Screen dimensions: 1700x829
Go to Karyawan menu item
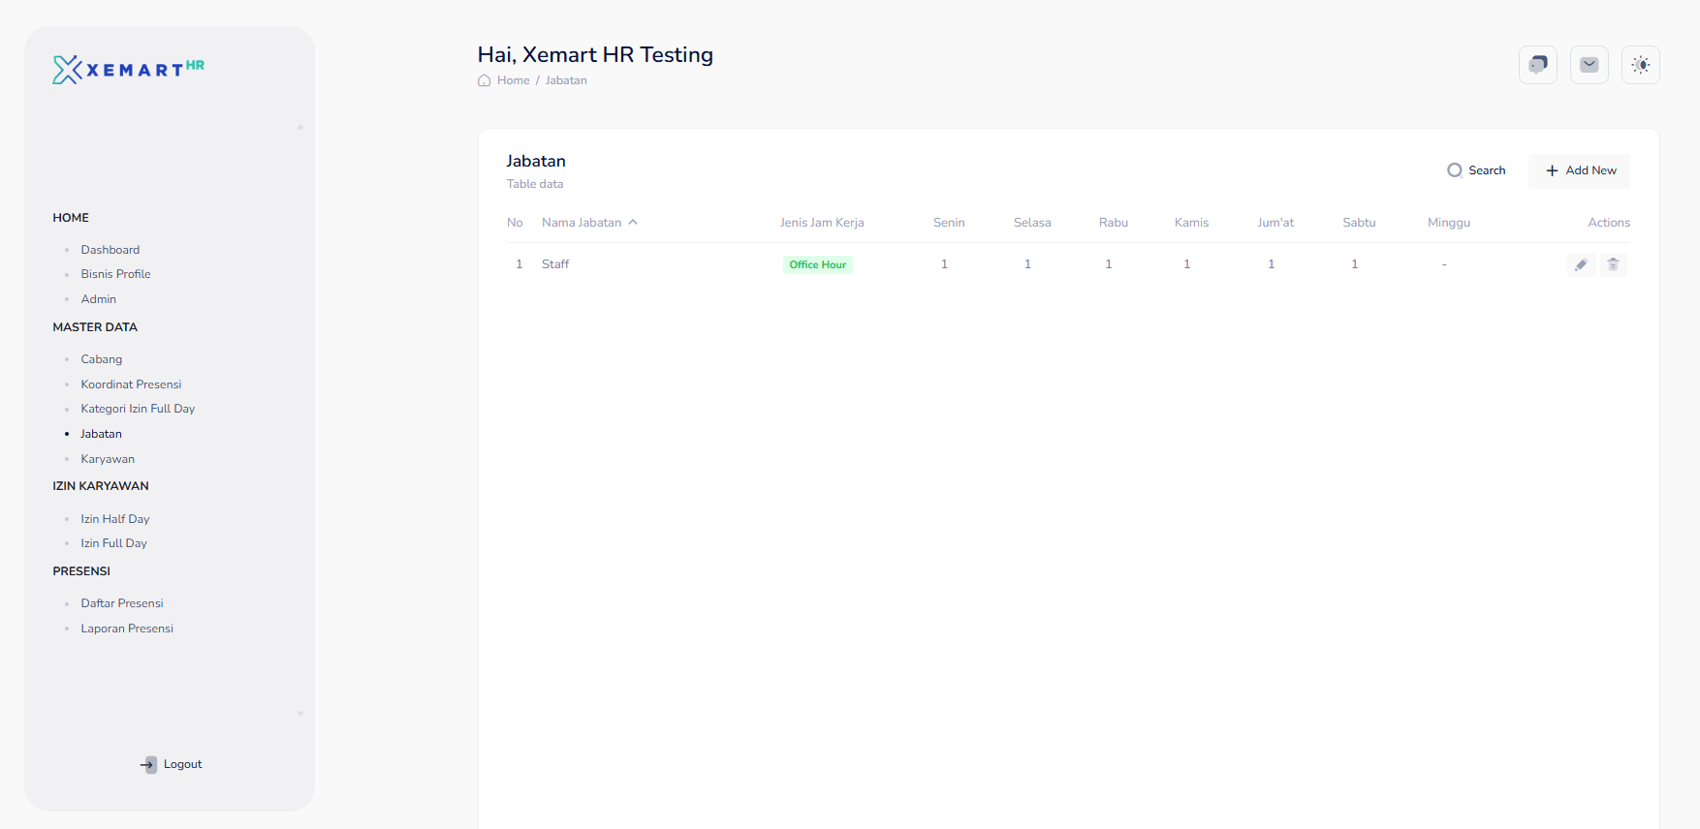(108, 459)
